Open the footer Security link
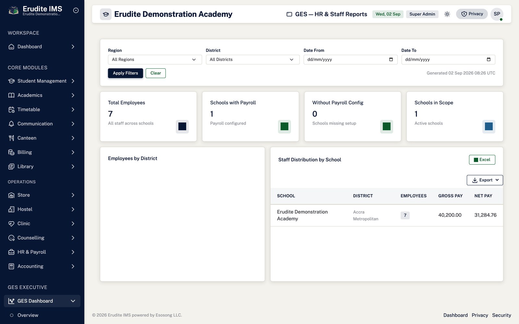This screenshot has height=324, width=519. tap(501, 315)
